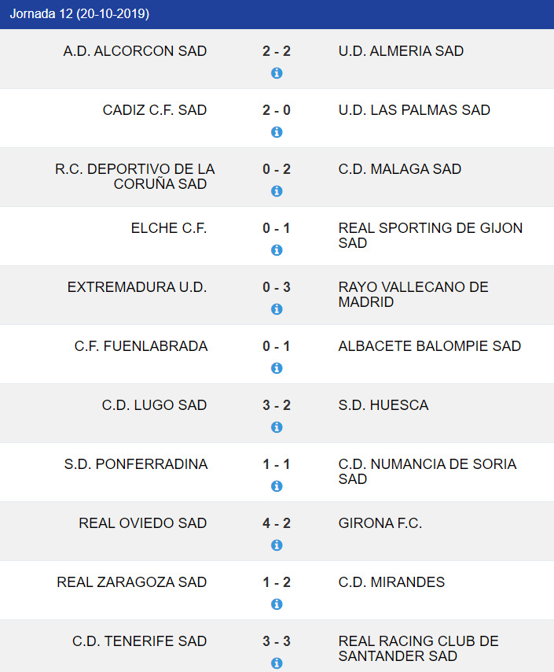This screenshot has height=672, width=554.
Task: Select the 1 - 2 Real Zaragoza score
Action: click(277, 582)
